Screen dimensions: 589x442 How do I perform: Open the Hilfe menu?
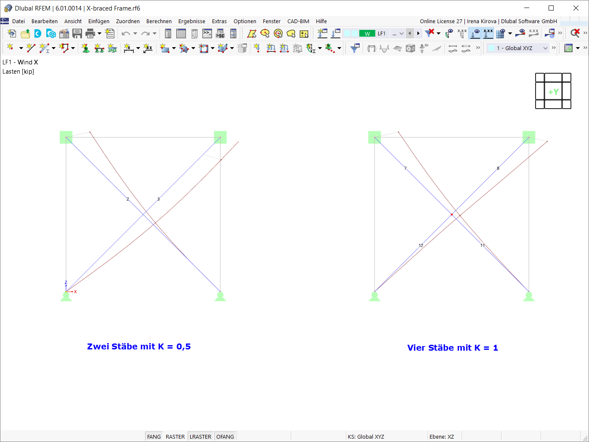[x=321, y=21]
